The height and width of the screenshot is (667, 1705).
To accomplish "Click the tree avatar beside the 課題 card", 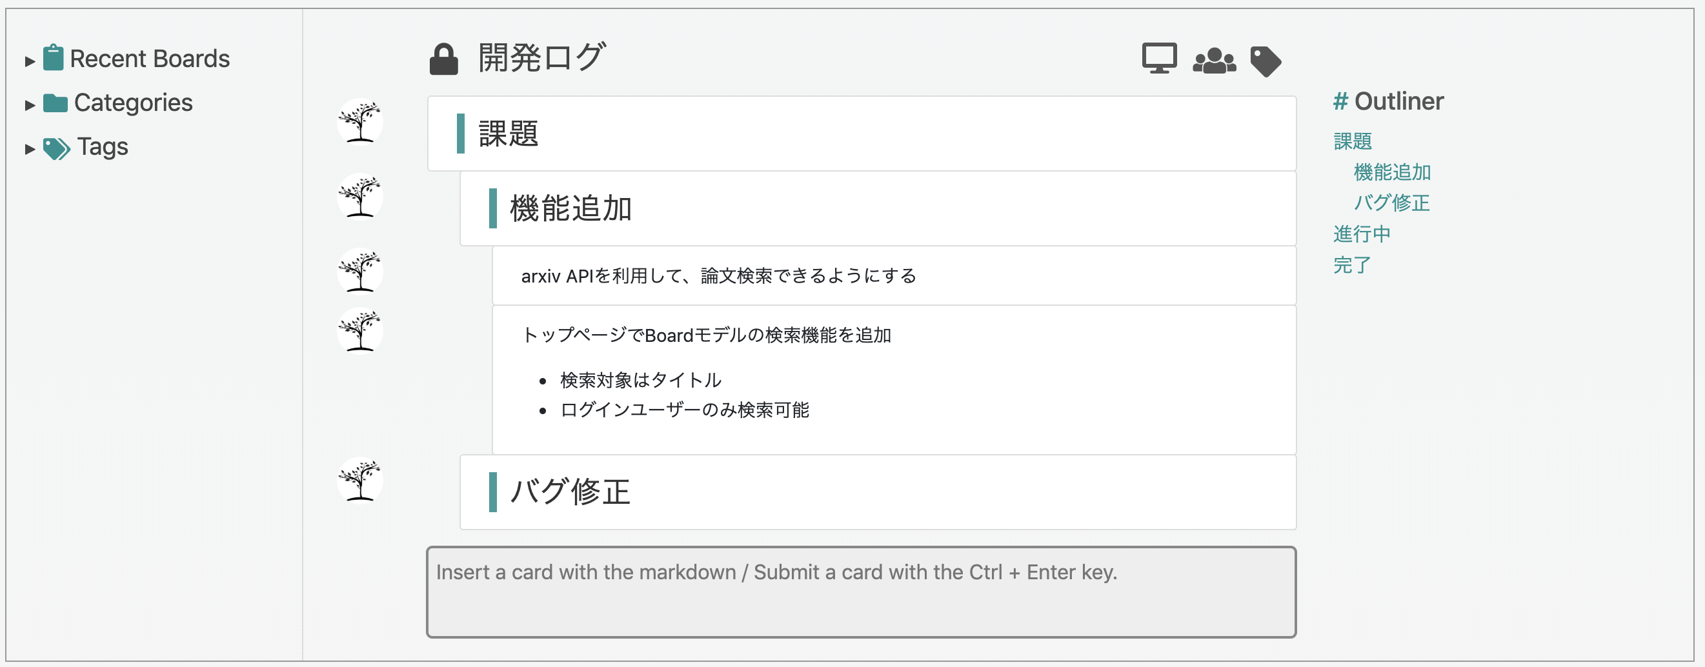I will tap(359, 122).
